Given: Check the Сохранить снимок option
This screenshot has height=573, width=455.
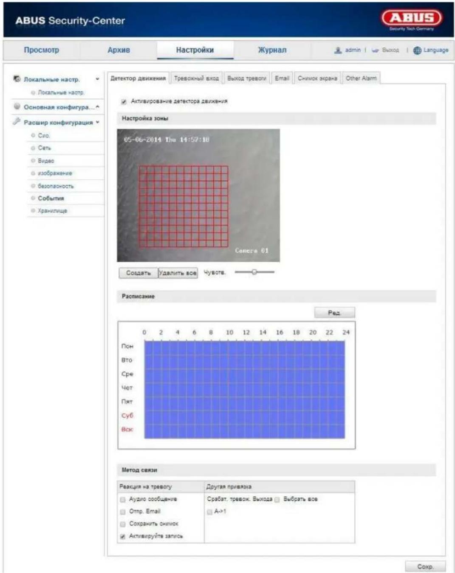Looking at the screenshot, I should click(123, 524).
